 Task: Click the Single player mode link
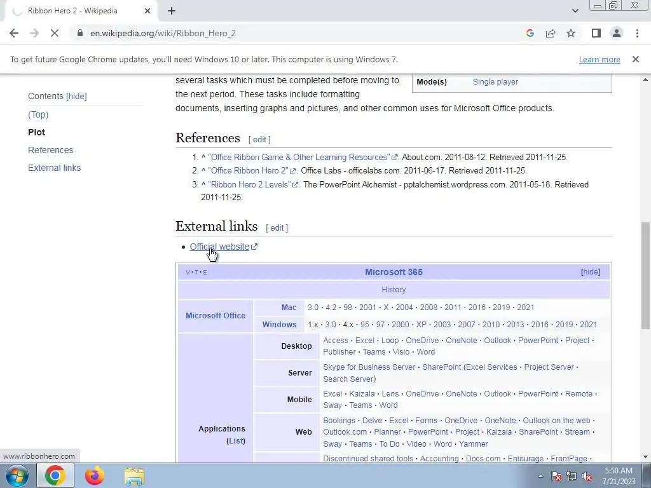click(x=495, y=82)
